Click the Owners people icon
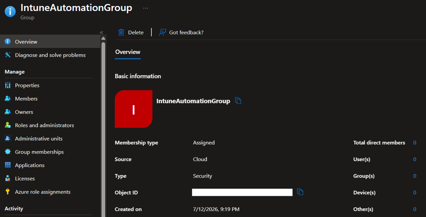The width and height of the screenshot is (426, 217). pos(8,112)
